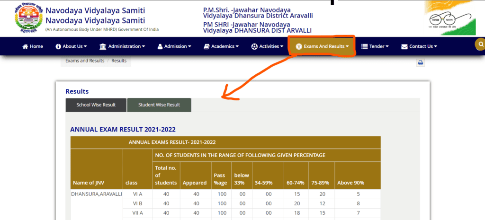Click the list icon beside Tender
This screenshot has height=220, width=485.
tap(364, 46)
